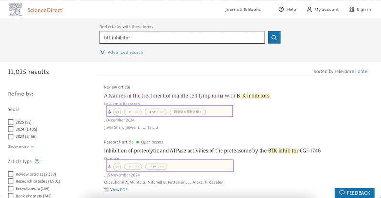
Task: Click the ScienceDirect Elsevier tree logo
Action: pyautogui.click(x=15, y=10)
